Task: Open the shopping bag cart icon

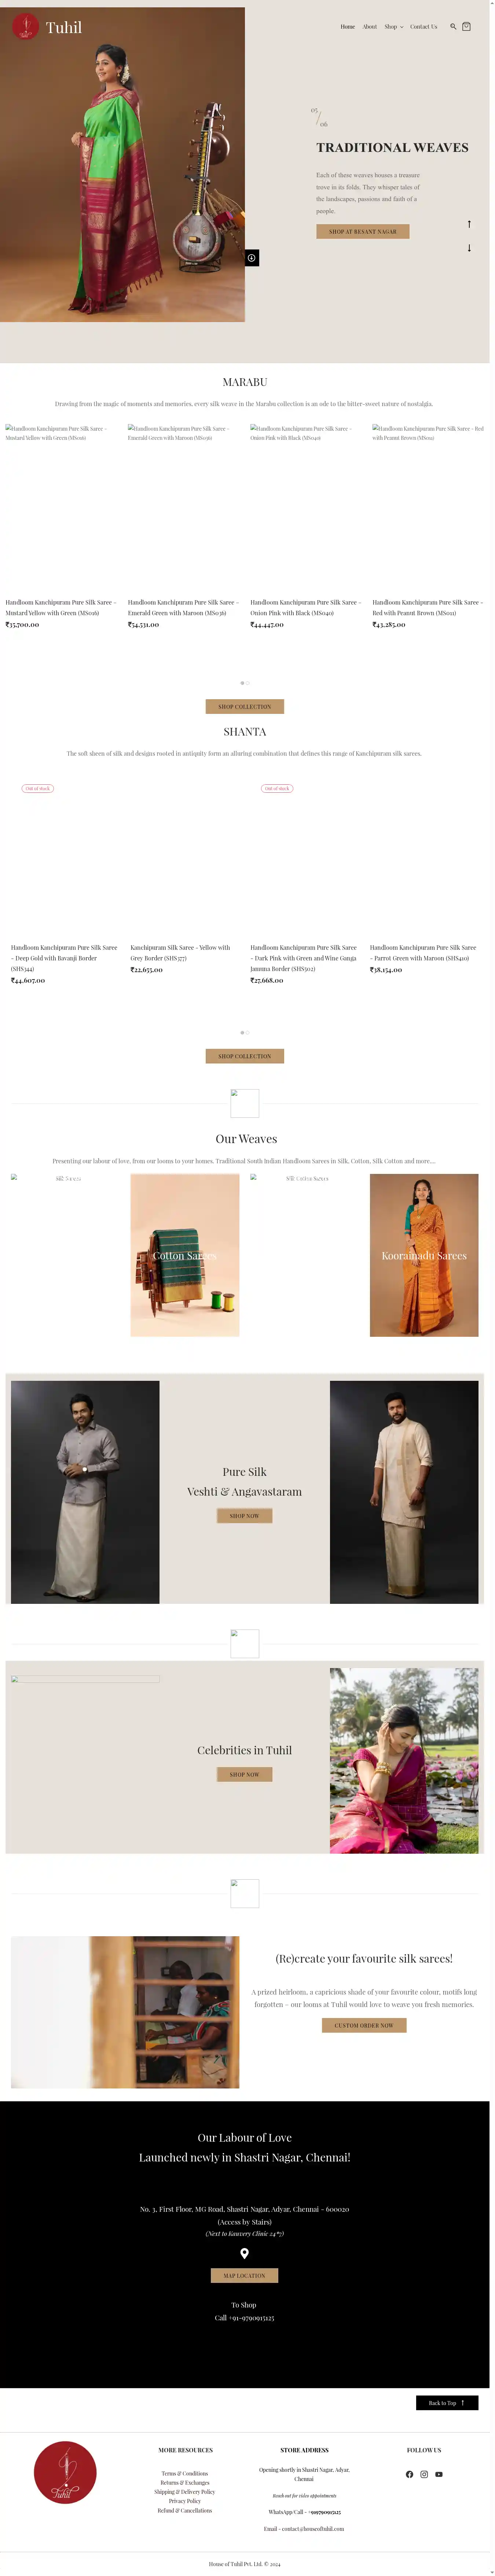Action: pos(466,27)
